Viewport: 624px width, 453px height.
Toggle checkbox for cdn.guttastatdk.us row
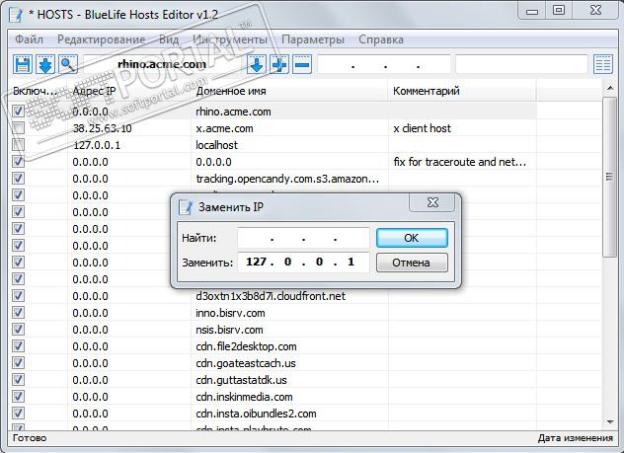[18, 379]
